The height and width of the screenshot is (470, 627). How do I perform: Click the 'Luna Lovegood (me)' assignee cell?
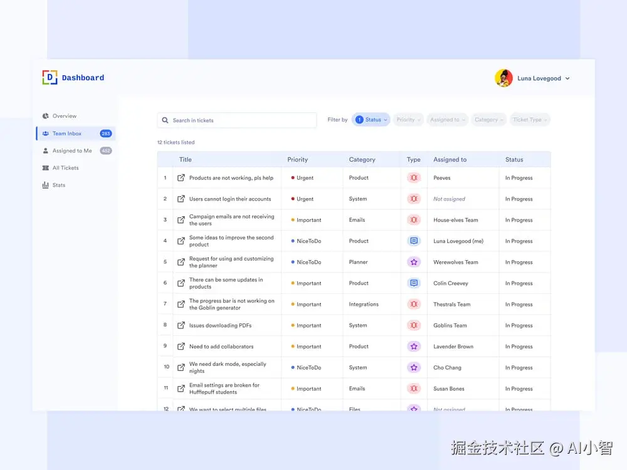point(458,241)
